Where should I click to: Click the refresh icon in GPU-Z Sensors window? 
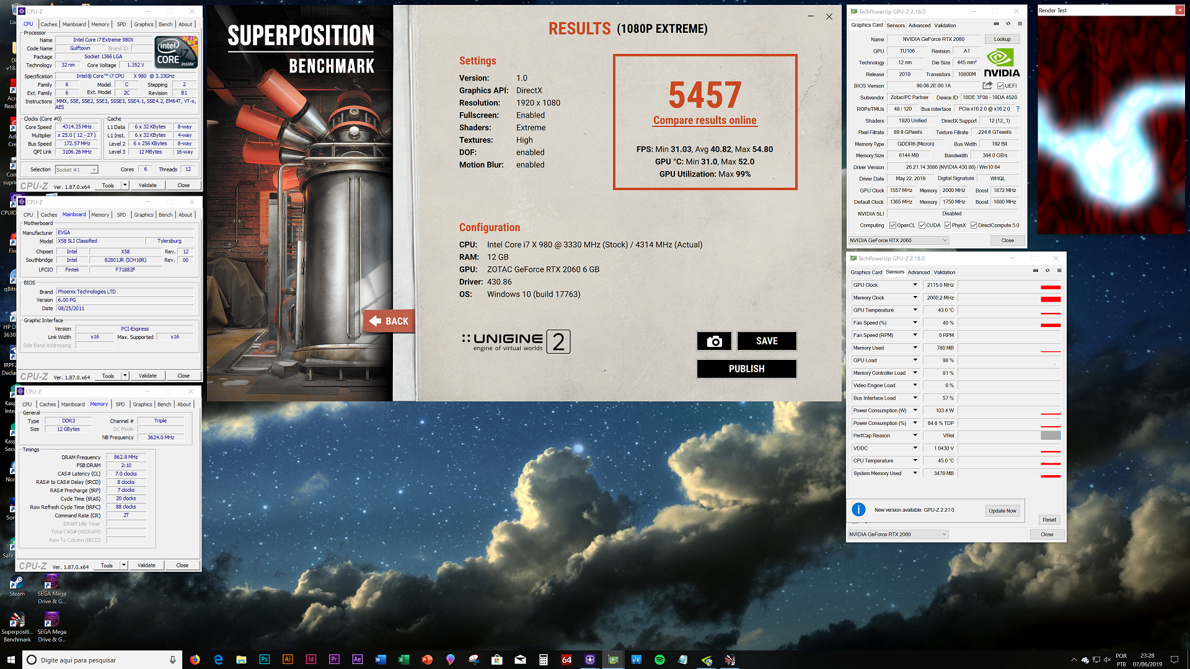(x=1047, y=271)
